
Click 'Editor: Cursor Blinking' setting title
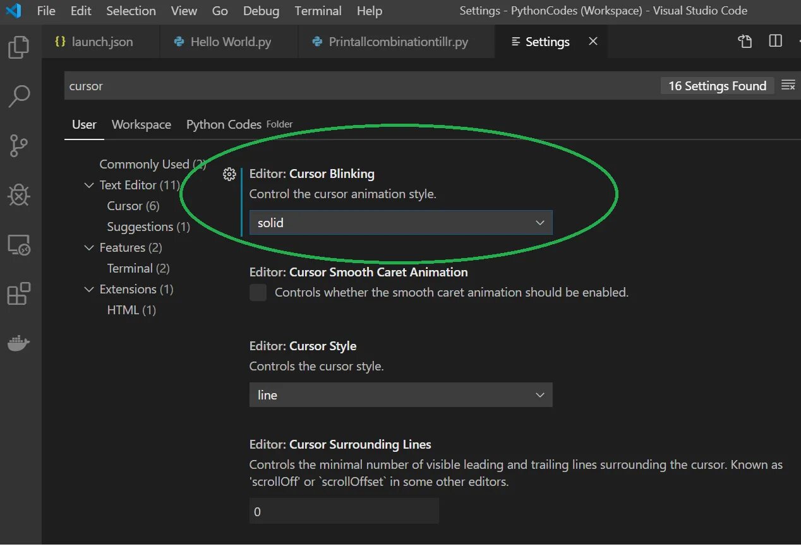click(312, 174)
